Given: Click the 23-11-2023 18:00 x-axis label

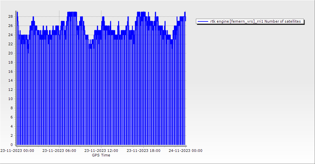Looking at the screenshot, I should (x=143, y=151).
